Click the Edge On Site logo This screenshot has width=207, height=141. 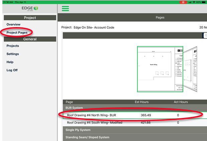click(x=30, y=8)
